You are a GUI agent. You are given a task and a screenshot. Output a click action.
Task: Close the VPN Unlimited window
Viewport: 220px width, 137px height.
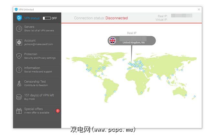(x=199, y=9)
